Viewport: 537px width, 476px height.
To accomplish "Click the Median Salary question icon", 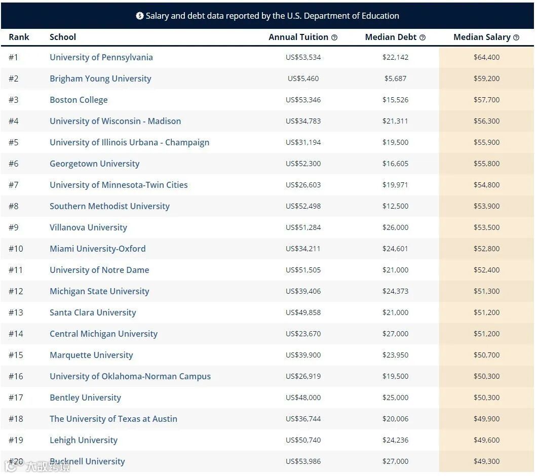I will [x=516, y=37].
